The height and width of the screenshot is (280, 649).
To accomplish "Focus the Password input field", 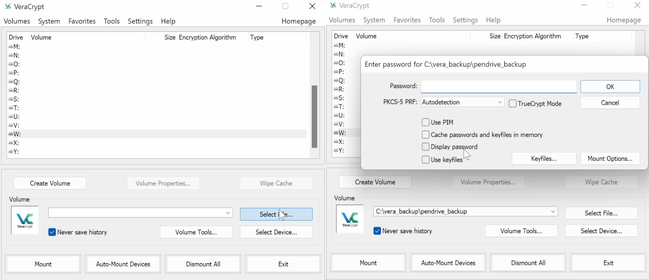I will pos(499,87).
